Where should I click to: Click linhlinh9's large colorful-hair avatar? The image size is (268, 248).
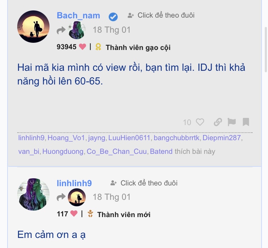click(33, 194)
